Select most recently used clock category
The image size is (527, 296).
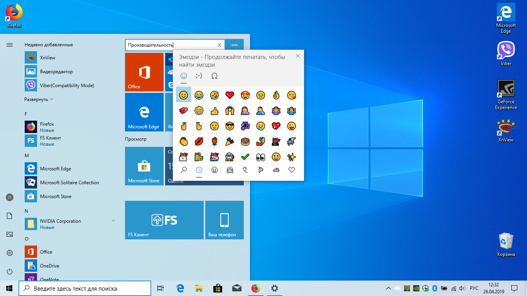point(199,170)
